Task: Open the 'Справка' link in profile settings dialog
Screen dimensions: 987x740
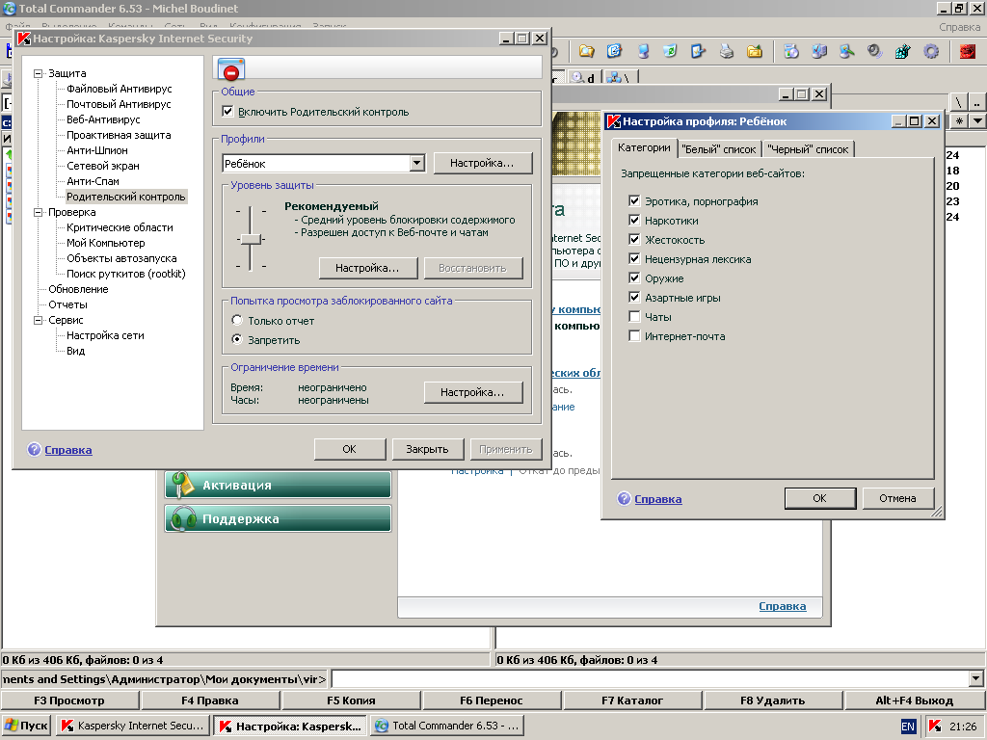Action: [x=657, y=499]
